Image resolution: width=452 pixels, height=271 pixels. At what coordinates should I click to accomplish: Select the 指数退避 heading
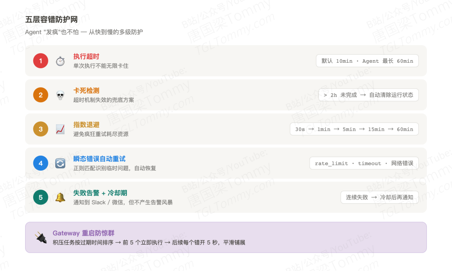pos(86,125)
